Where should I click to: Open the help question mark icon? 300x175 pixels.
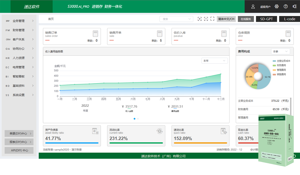tap(286, 6)
